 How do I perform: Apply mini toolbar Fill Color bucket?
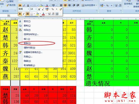[x=38, y=14]
